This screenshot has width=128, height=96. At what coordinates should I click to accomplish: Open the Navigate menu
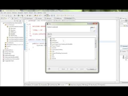21,13
